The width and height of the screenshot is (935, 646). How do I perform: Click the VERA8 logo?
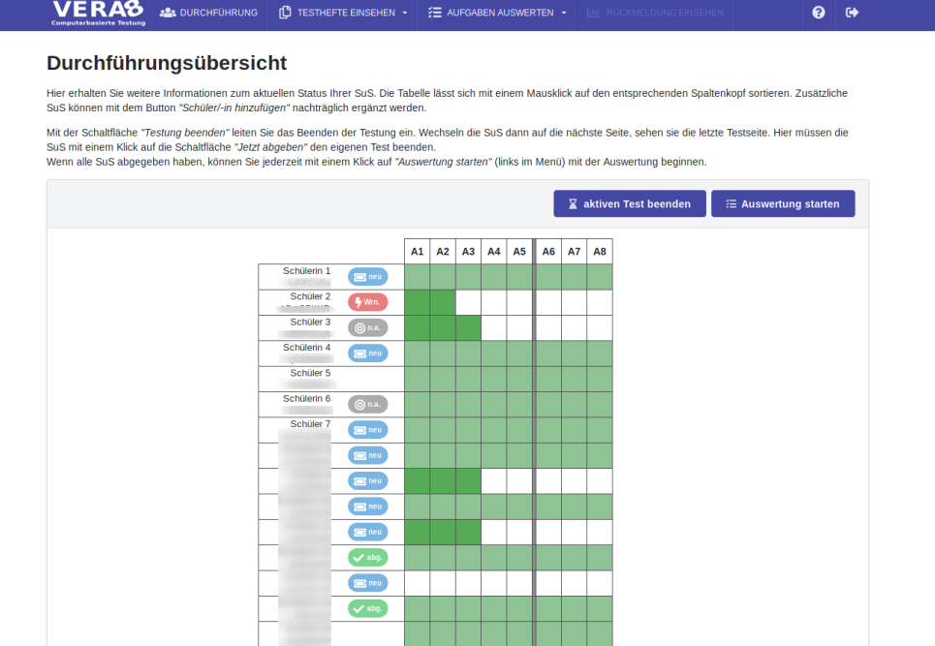99,13
